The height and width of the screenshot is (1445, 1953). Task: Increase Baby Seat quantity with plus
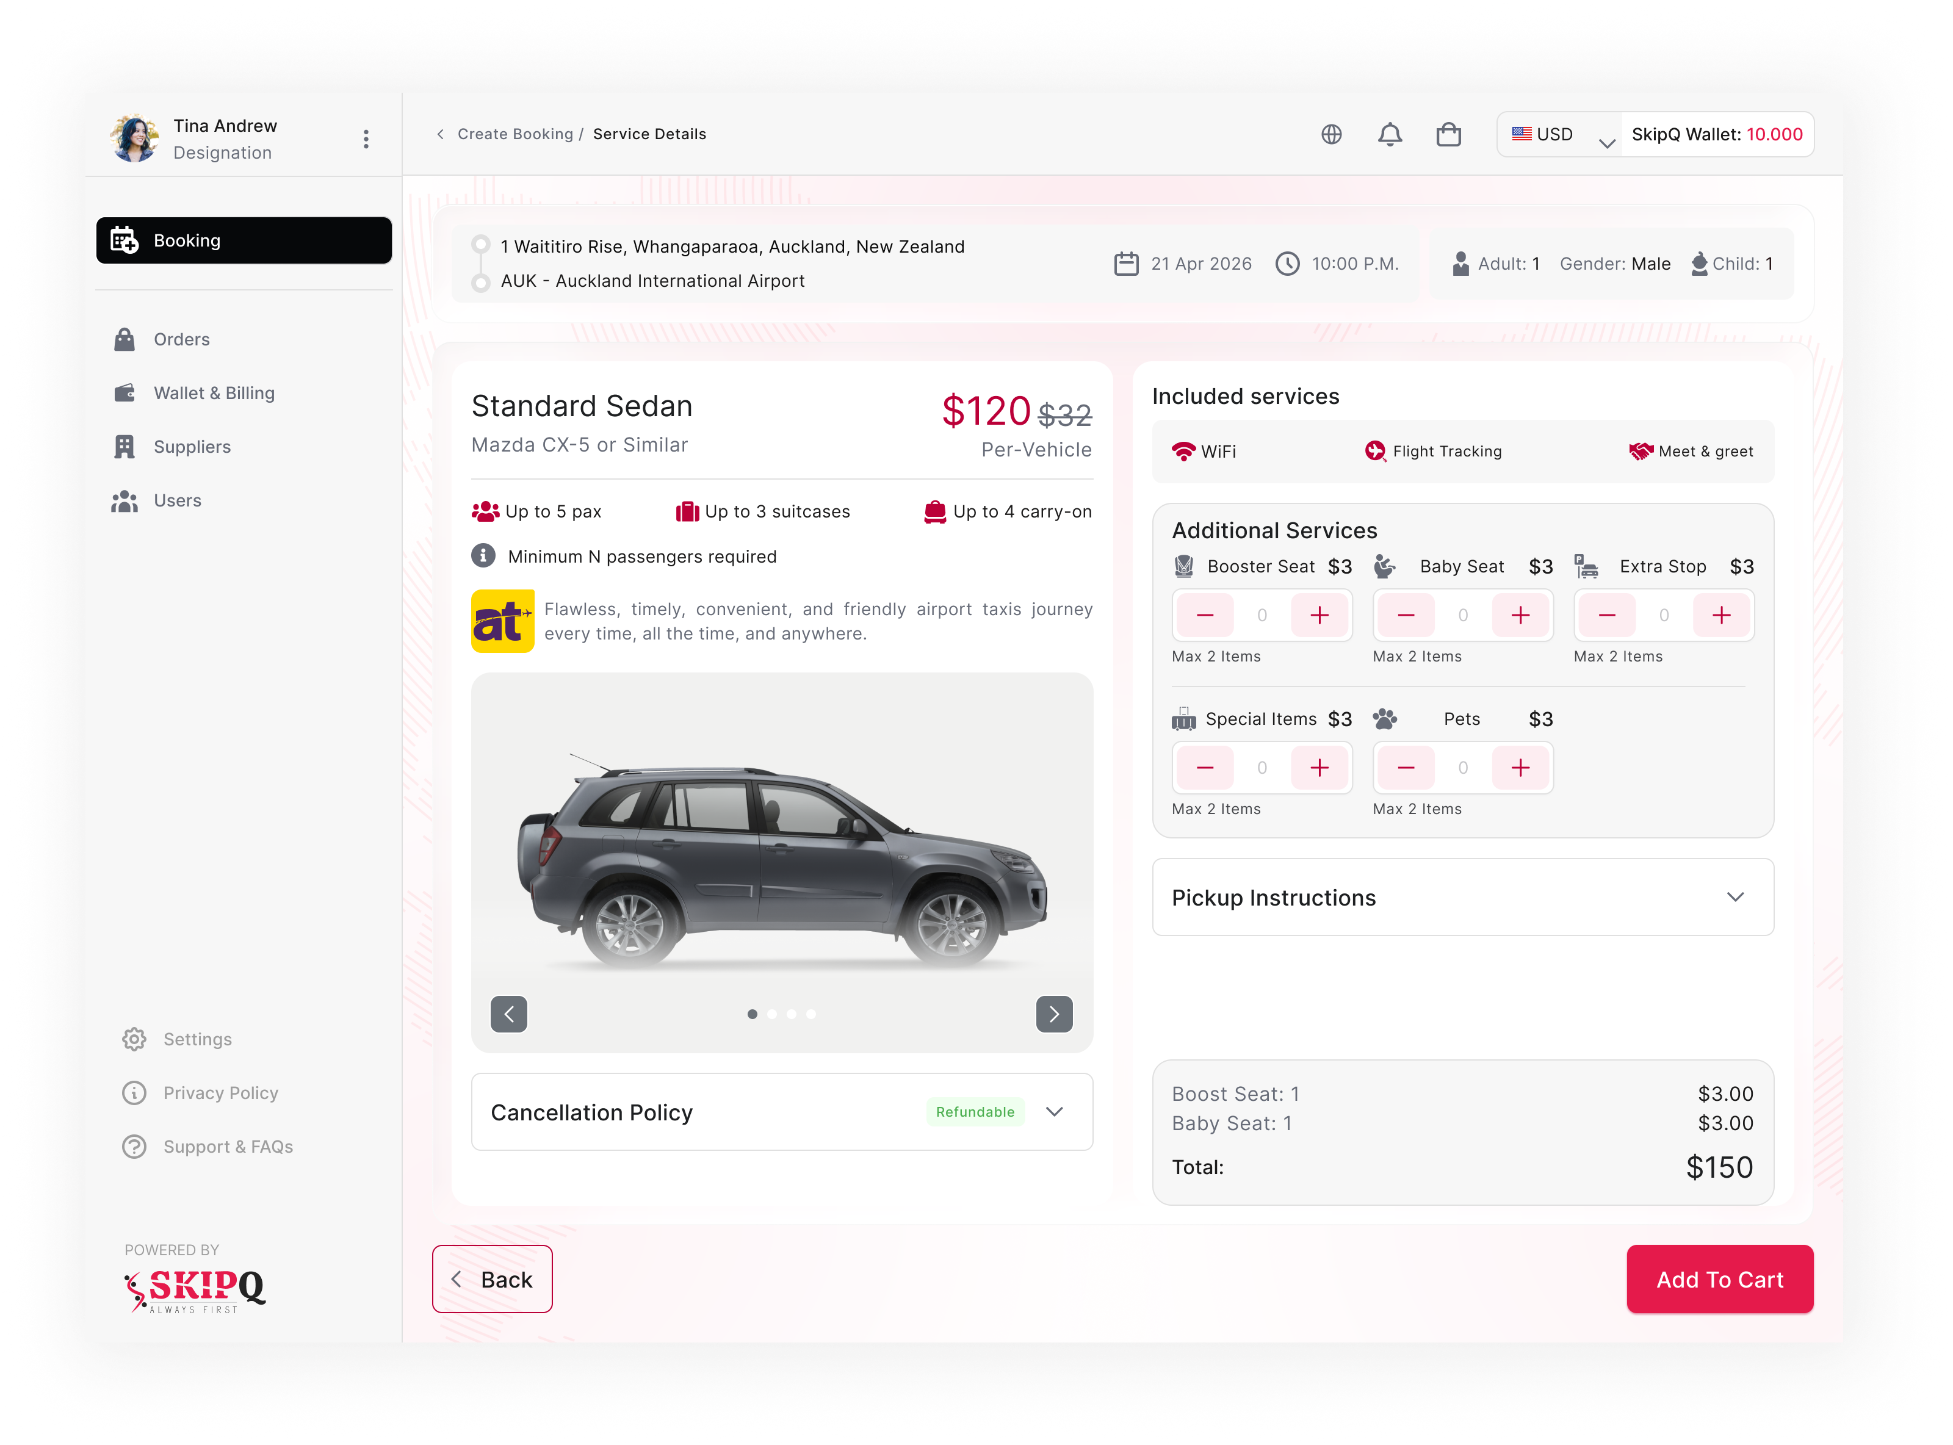(x=1520, y=615)
